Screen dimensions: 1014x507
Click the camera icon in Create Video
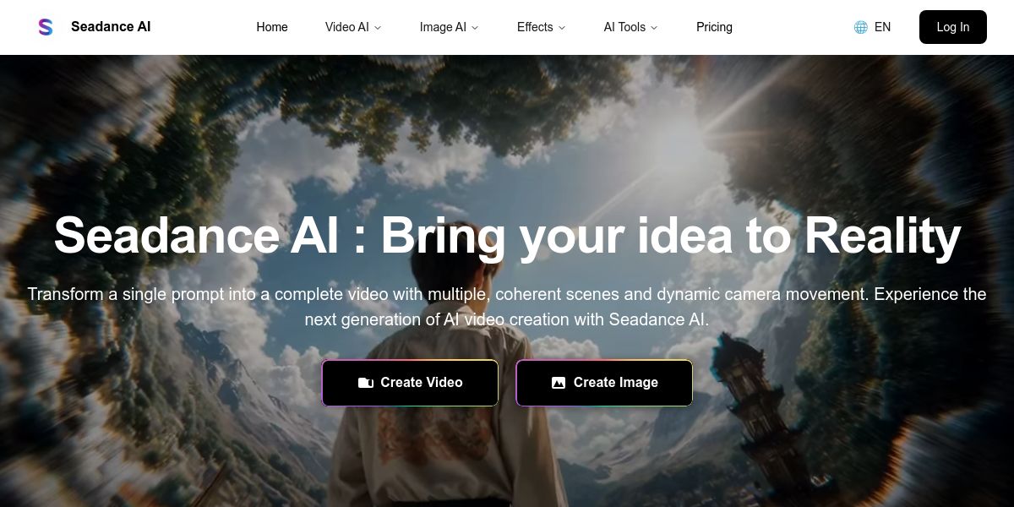(x=366, y=383)
